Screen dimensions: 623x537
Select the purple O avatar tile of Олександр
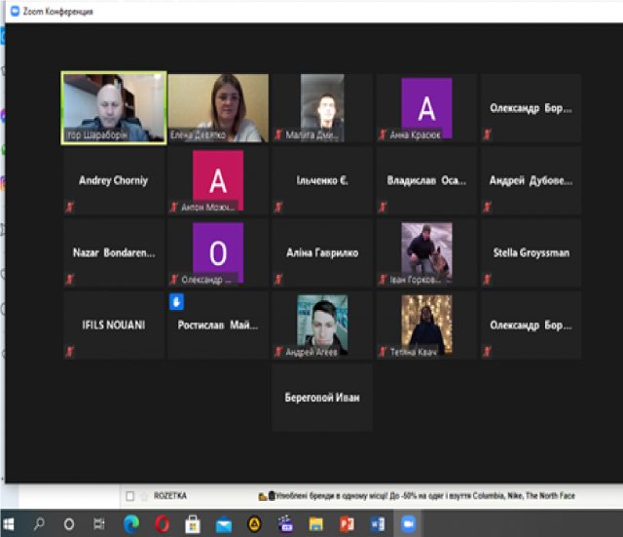point(218,252)
